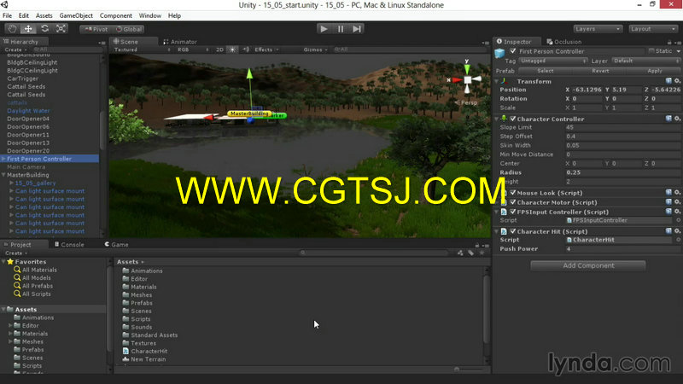The width and height of the screenshot is (683, 384).
Task: Open Textured draw mode dropdown
Action: tap(142, 49)
